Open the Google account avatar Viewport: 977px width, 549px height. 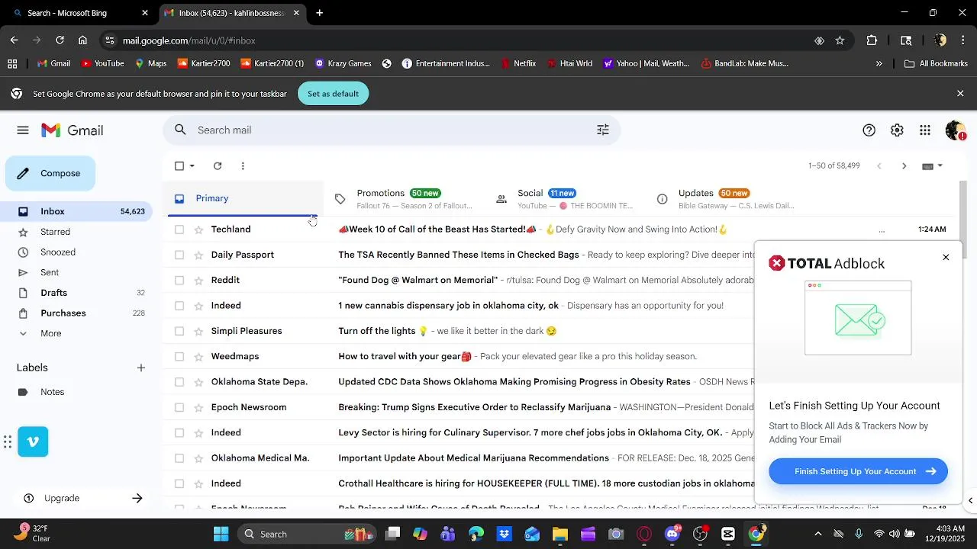956,130
